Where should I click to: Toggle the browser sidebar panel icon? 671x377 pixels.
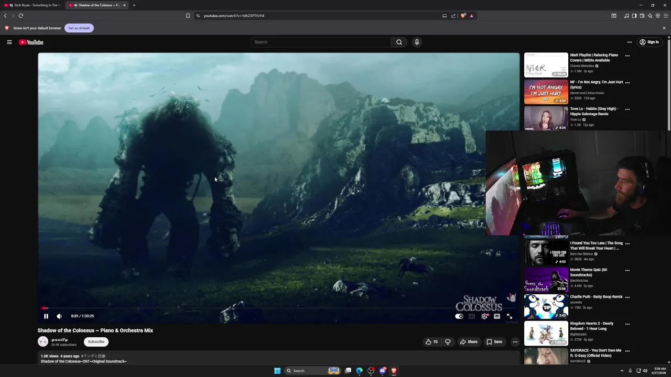click(634, 16)
